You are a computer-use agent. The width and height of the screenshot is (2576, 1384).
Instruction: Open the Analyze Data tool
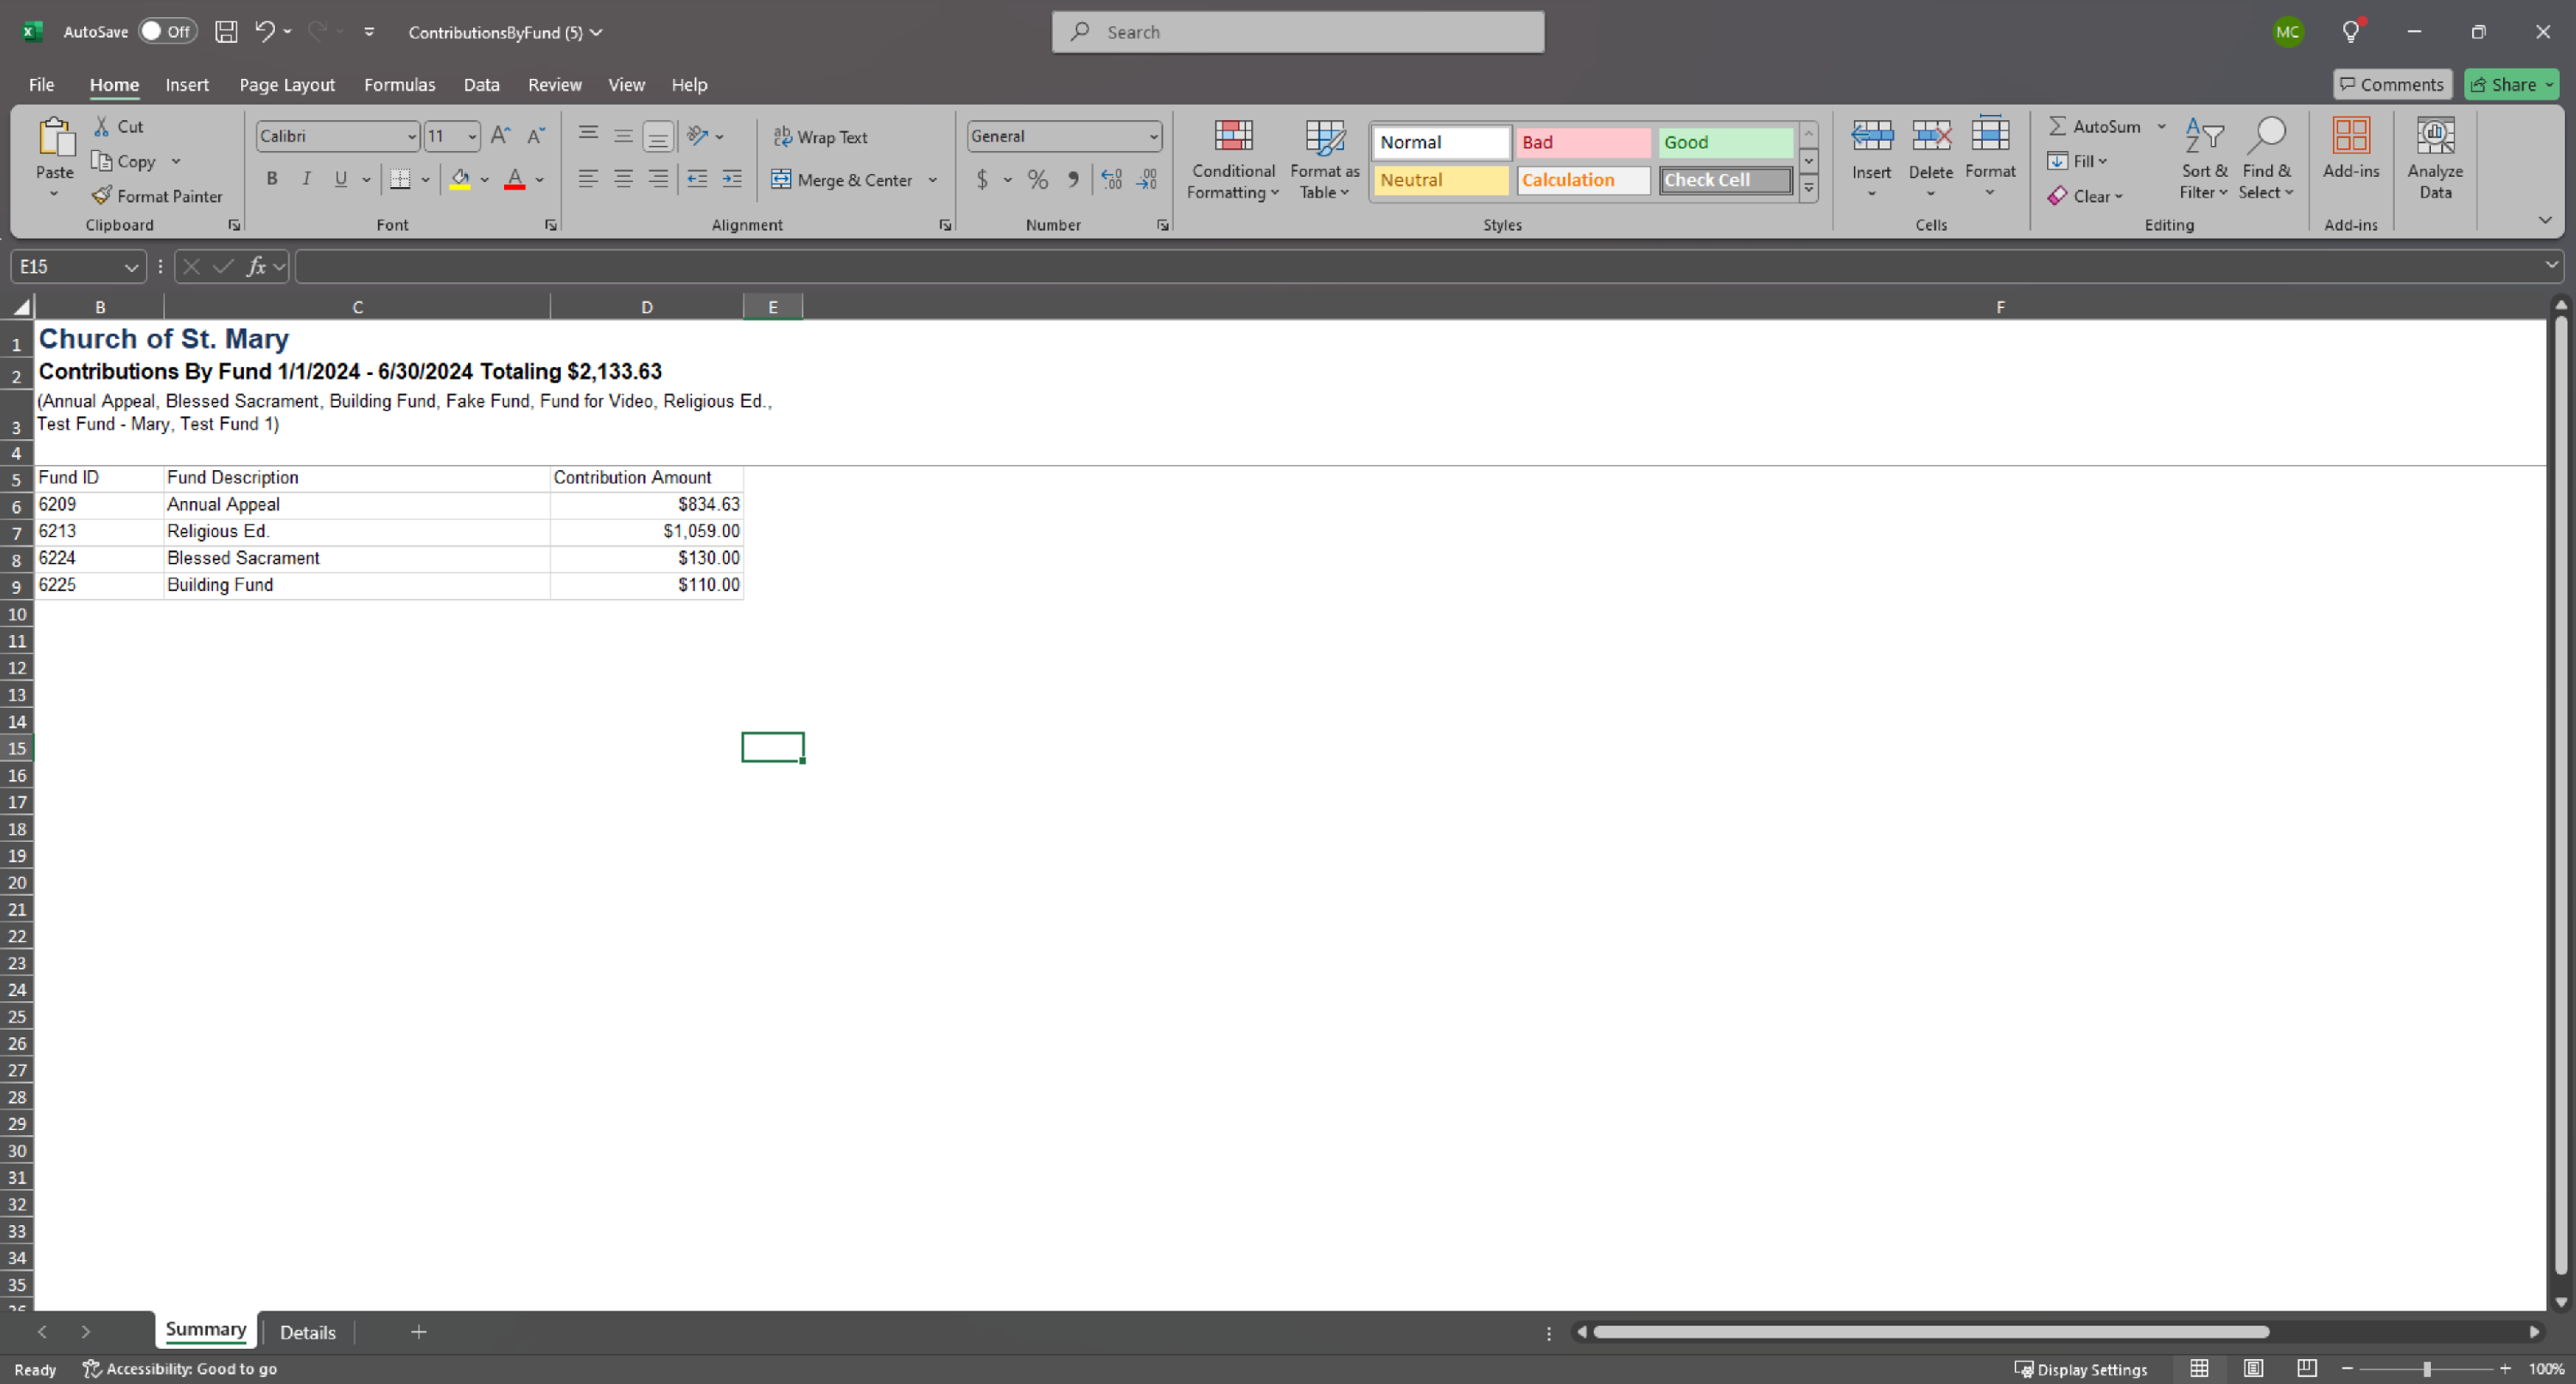[x=2435, y=159]
